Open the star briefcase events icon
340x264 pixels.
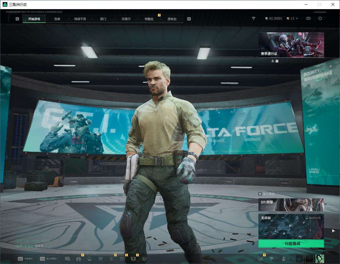point(78,259)
